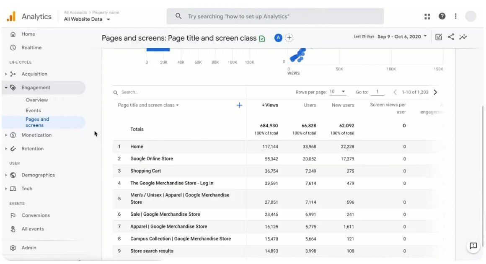Click the Conversions flag icon
The height and width of the screenshot is (264, 486).
click(13, 215)
